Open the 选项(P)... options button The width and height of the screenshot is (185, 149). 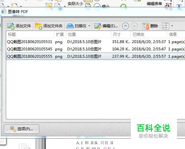tap(21, 129)
